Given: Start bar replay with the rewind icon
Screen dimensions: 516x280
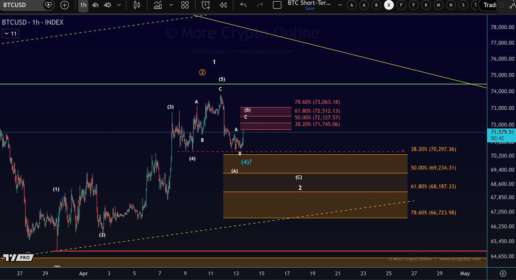Looking at the screenshot, I should pos(223,5).
